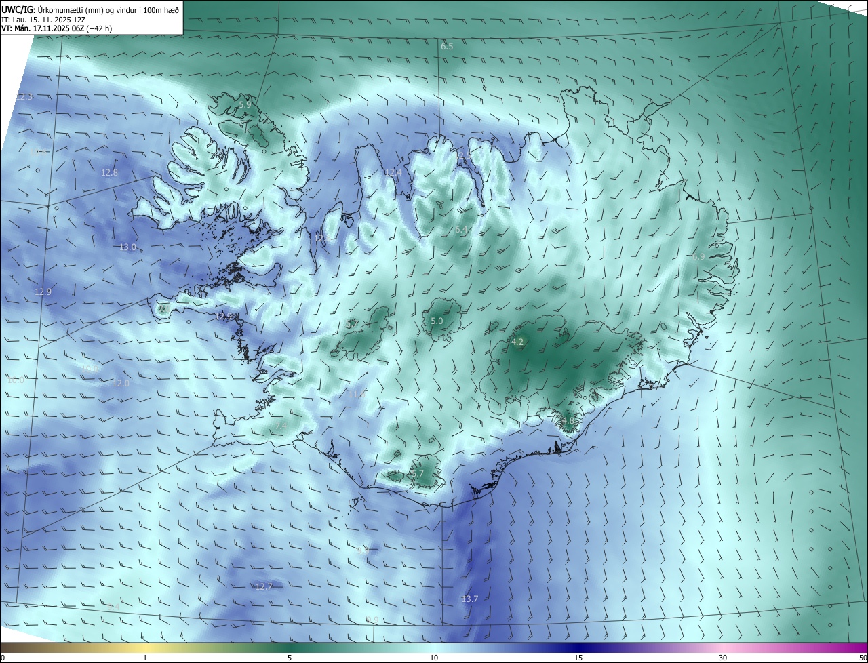The height and width of the screenshot is (663, 868).
Task: Click the 13.7 value on the map
Action: point(470,599)
